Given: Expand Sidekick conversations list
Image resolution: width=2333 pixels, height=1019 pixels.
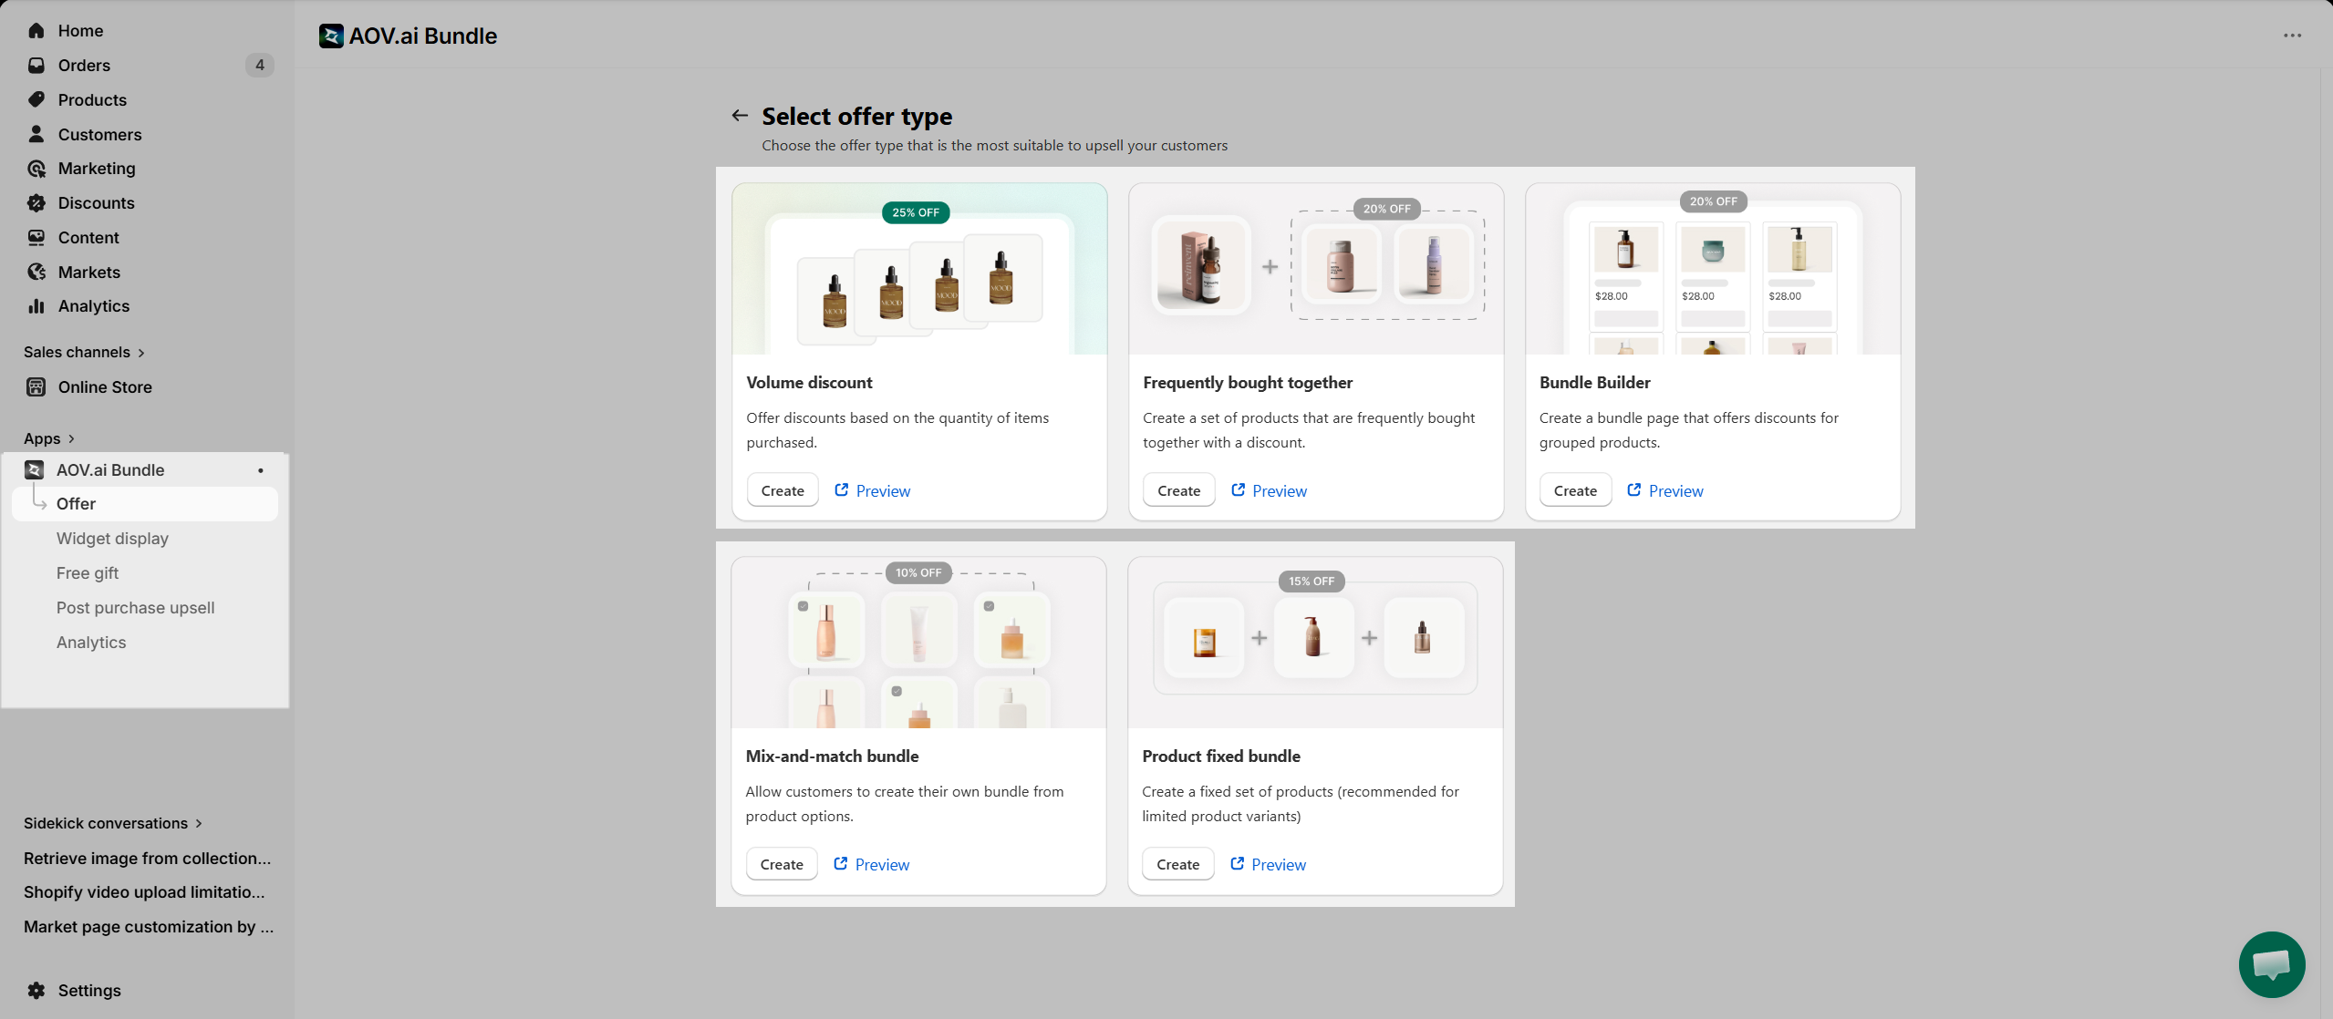Looking at the screenshot, I should [198, 823].
